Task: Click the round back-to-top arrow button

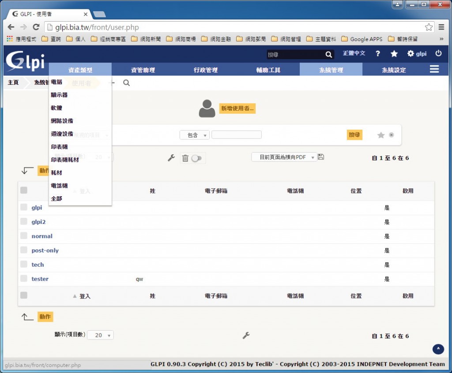Action: point(438,349)
